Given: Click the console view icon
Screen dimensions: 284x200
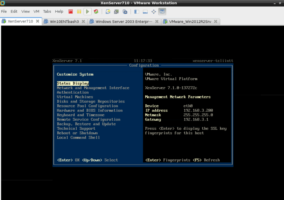Looking at the screenshot, I should coord(162,12).
